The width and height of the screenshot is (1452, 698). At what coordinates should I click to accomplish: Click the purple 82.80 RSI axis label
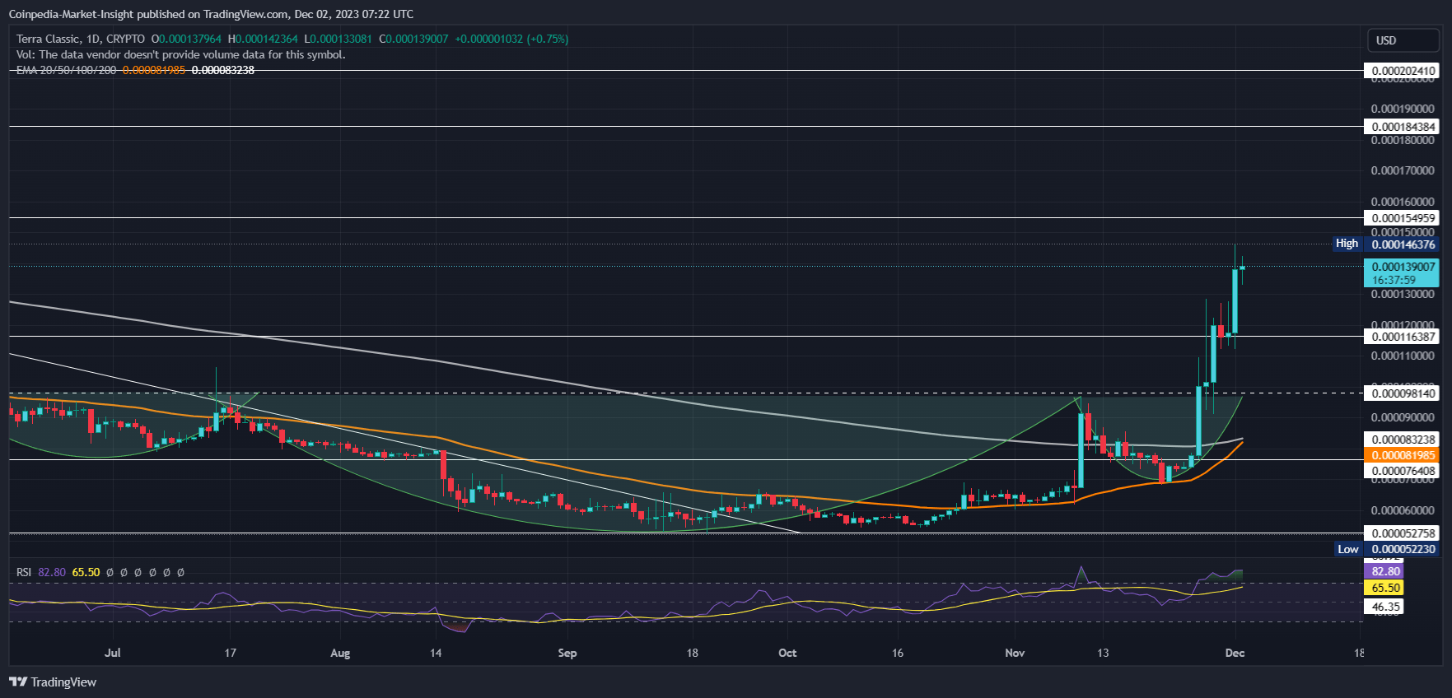(x=1385, y=571)
